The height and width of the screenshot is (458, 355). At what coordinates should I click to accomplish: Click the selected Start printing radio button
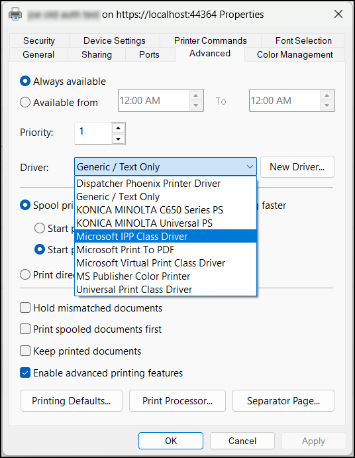40,249
